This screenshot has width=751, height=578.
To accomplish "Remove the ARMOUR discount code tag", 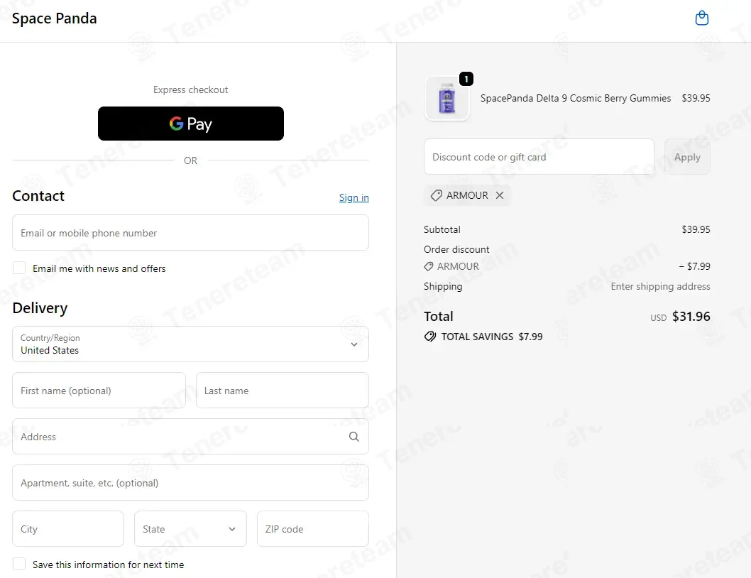I will point(500,195).
